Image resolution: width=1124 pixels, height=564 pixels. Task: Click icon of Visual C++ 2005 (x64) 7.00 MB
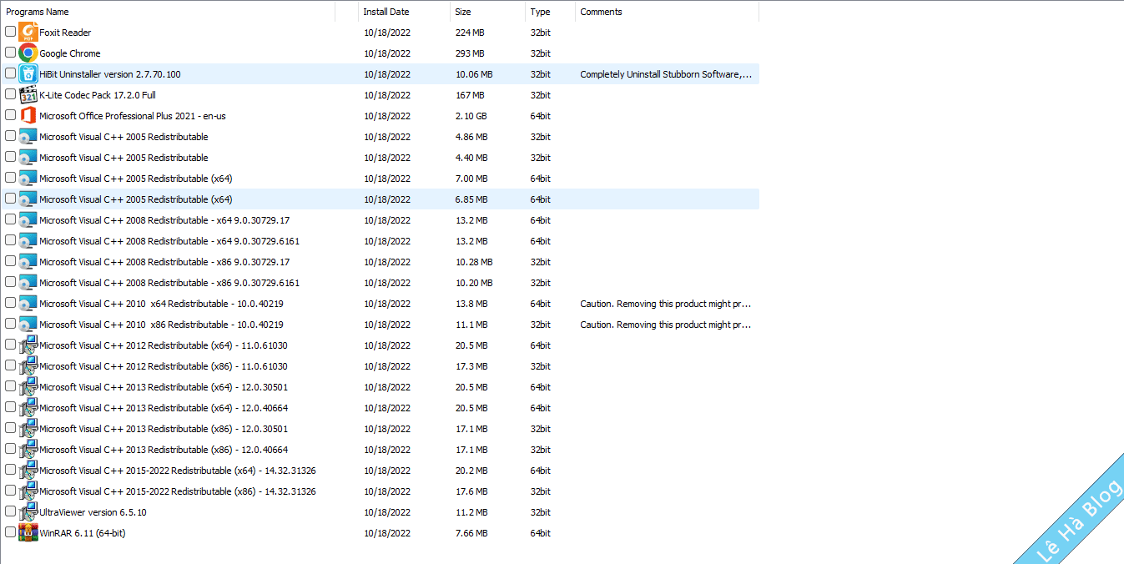click(x=28, y=179)
